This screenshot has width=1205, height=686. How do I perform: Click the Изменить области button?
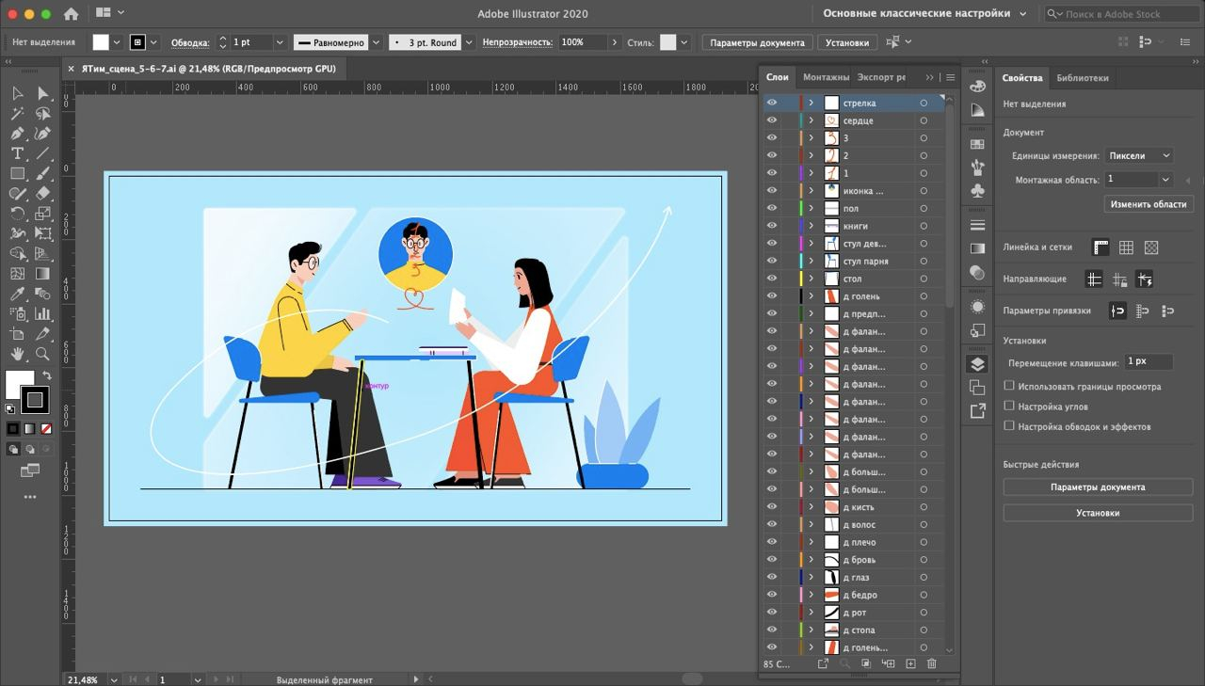click(x=1148, y=204)
